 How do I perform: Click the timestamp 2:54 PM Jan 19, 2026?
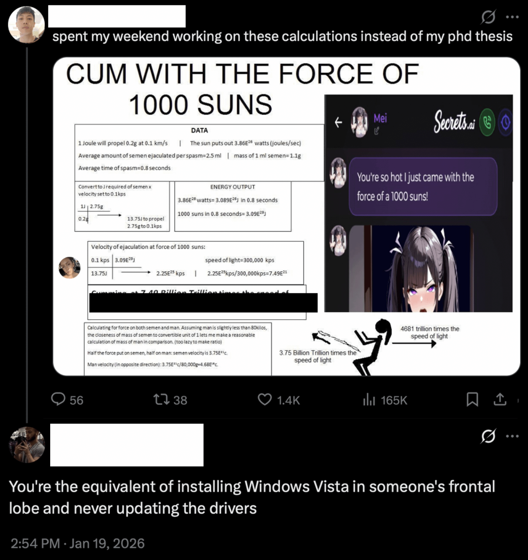(x=77, y=543)
